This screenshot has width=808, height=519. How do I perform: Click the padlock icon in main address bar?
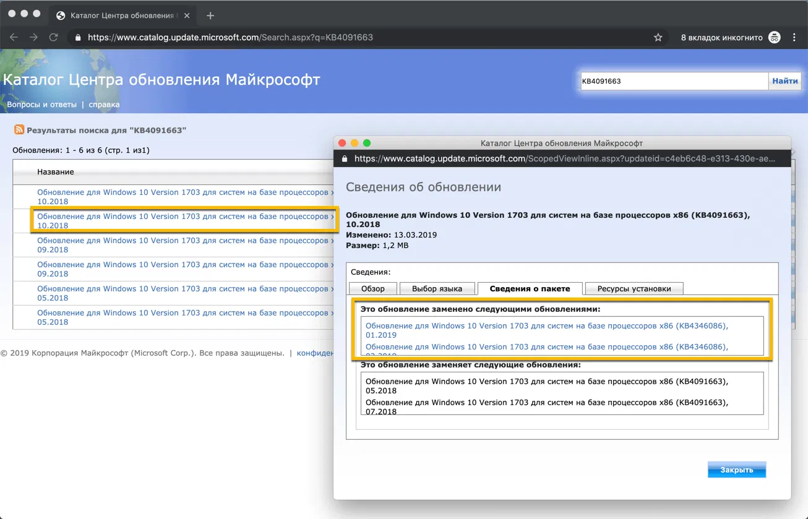pyautogui.click(x=78, y=37)
